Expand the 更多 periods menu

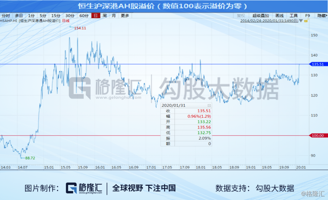tap(125, 16)
